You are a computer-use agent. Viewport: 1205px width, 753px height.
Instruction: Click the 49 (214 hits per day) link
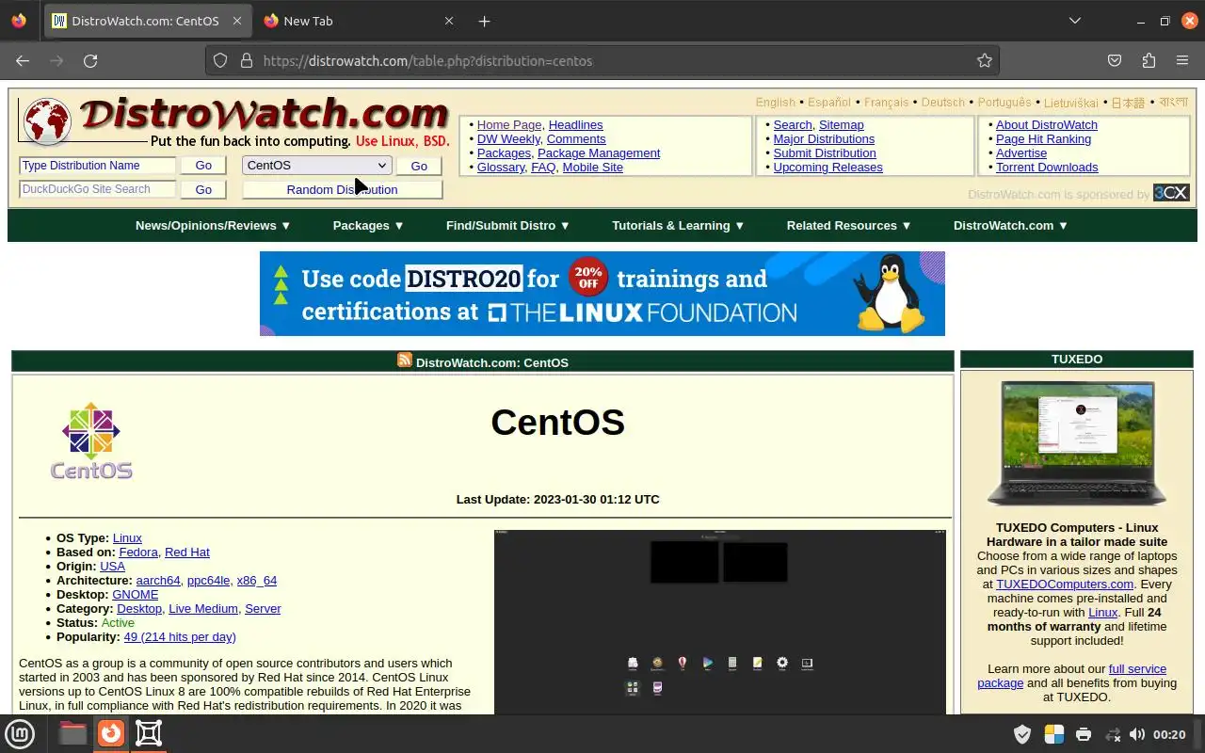[x=180, y=636]
